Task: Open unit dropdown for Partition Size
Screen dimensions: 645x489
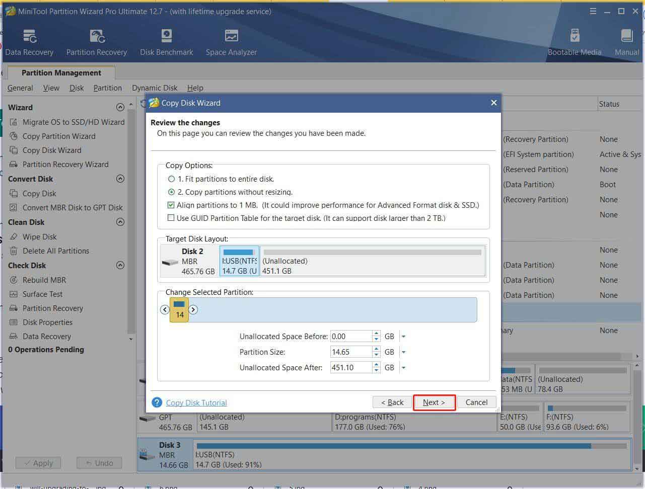Action: tap(403, 352)
